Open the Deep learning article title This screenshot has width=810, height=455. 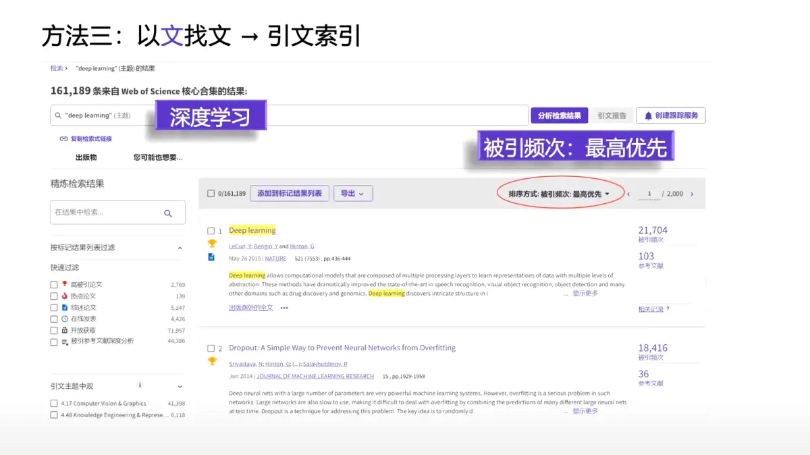coord(252,230)
